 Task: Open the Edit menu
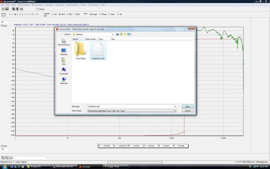tap(8, 5)
